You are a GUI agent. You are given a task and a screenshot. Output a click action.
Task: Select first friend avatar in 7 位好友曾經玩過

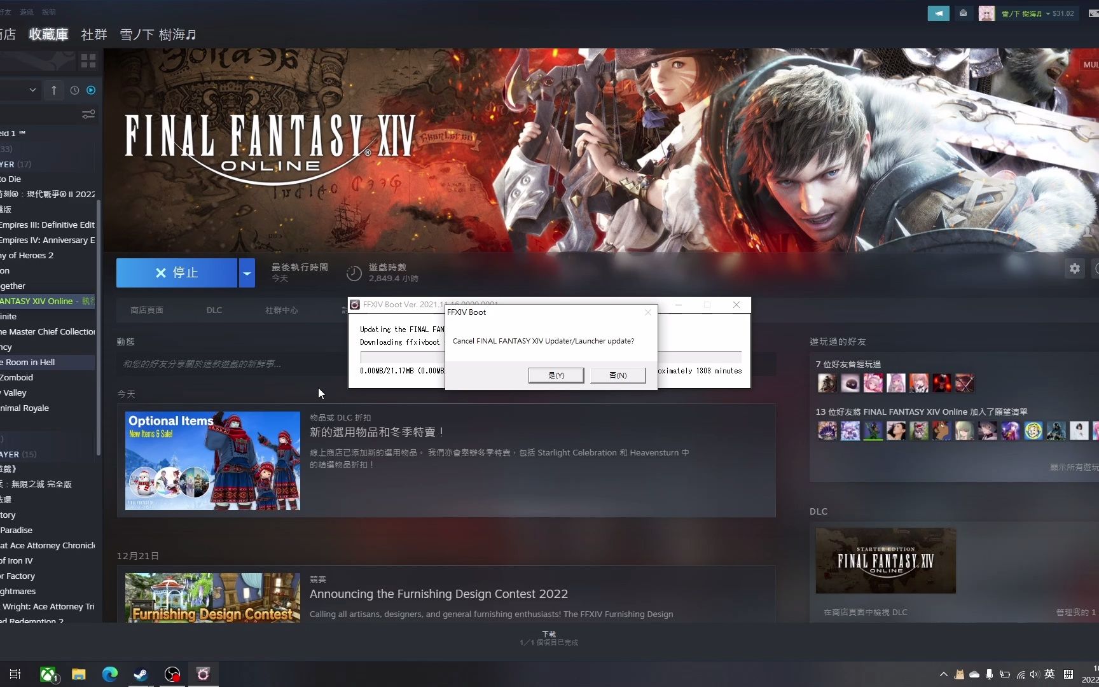click(827, 383)
